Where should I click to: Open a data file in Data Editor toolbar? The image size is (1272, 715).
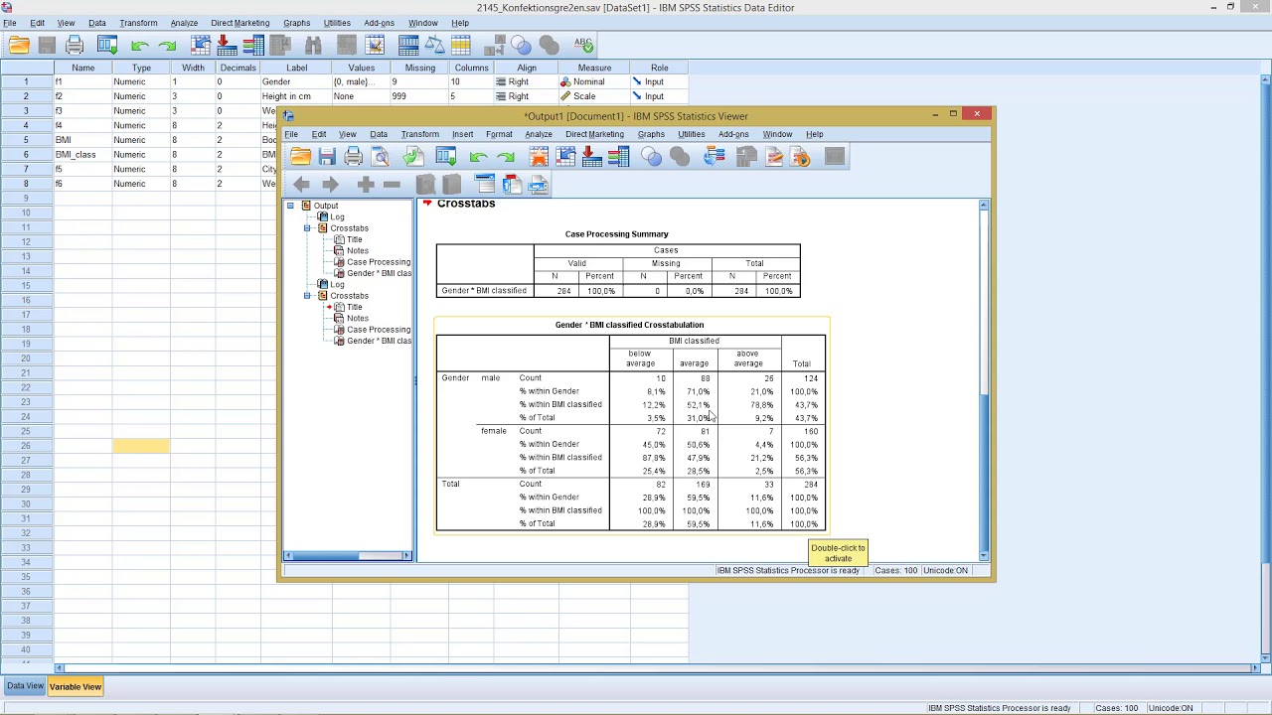pos(20,45)
